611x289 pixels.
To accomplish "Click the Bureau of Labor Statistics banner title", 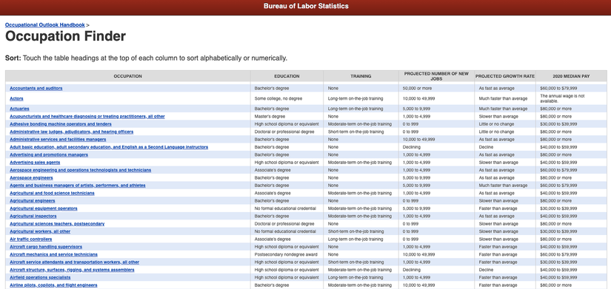I will point(306,6).
